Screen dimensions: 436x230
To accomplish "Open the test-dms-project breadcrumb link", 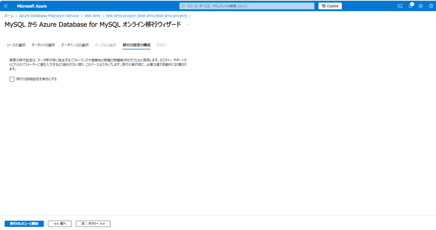I will click(146, 16).
